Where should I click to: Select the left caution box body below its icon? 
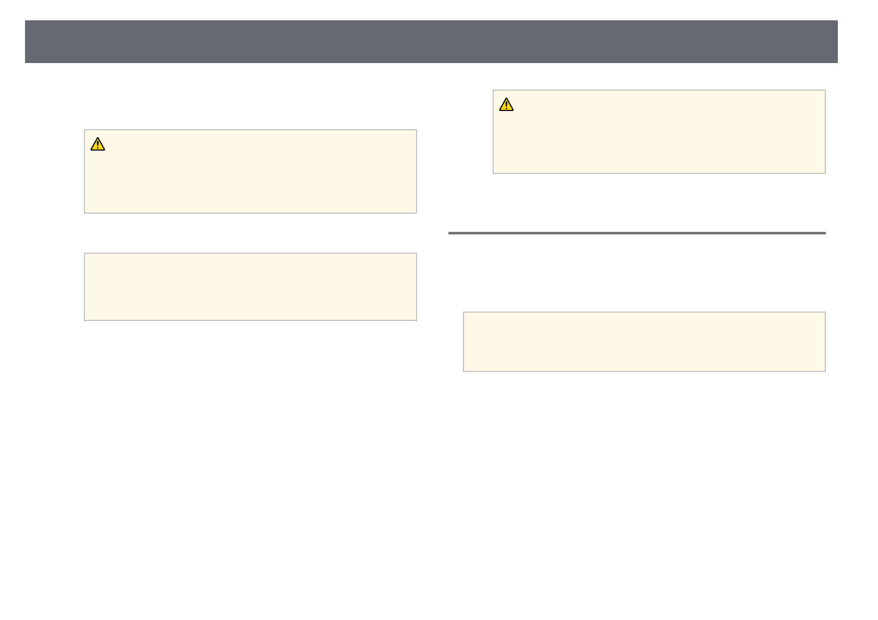[x=250, y=182]
